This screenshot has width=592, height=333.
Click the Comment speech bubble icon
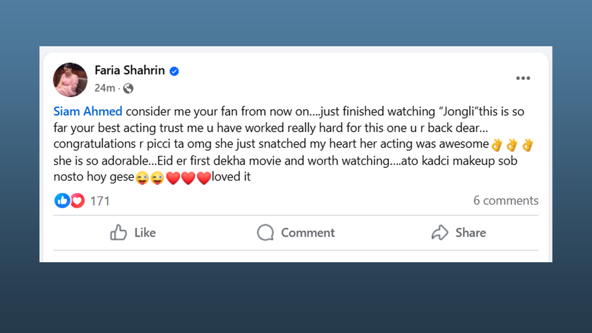(265, 233)
